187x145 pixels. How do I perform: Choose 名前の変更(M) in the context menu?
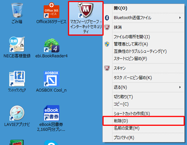pos(143,128)
